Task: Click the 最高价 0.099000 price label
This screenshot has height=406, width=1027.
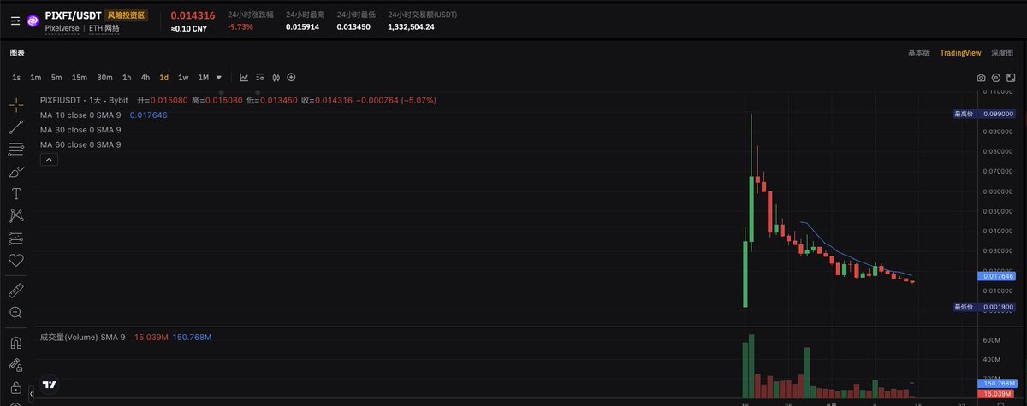Action: tap(984, 114)
